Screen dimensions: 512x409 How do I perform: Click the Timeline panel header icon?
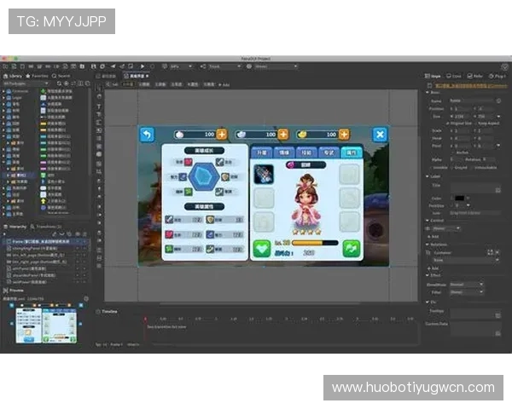(x=98, y=312)
